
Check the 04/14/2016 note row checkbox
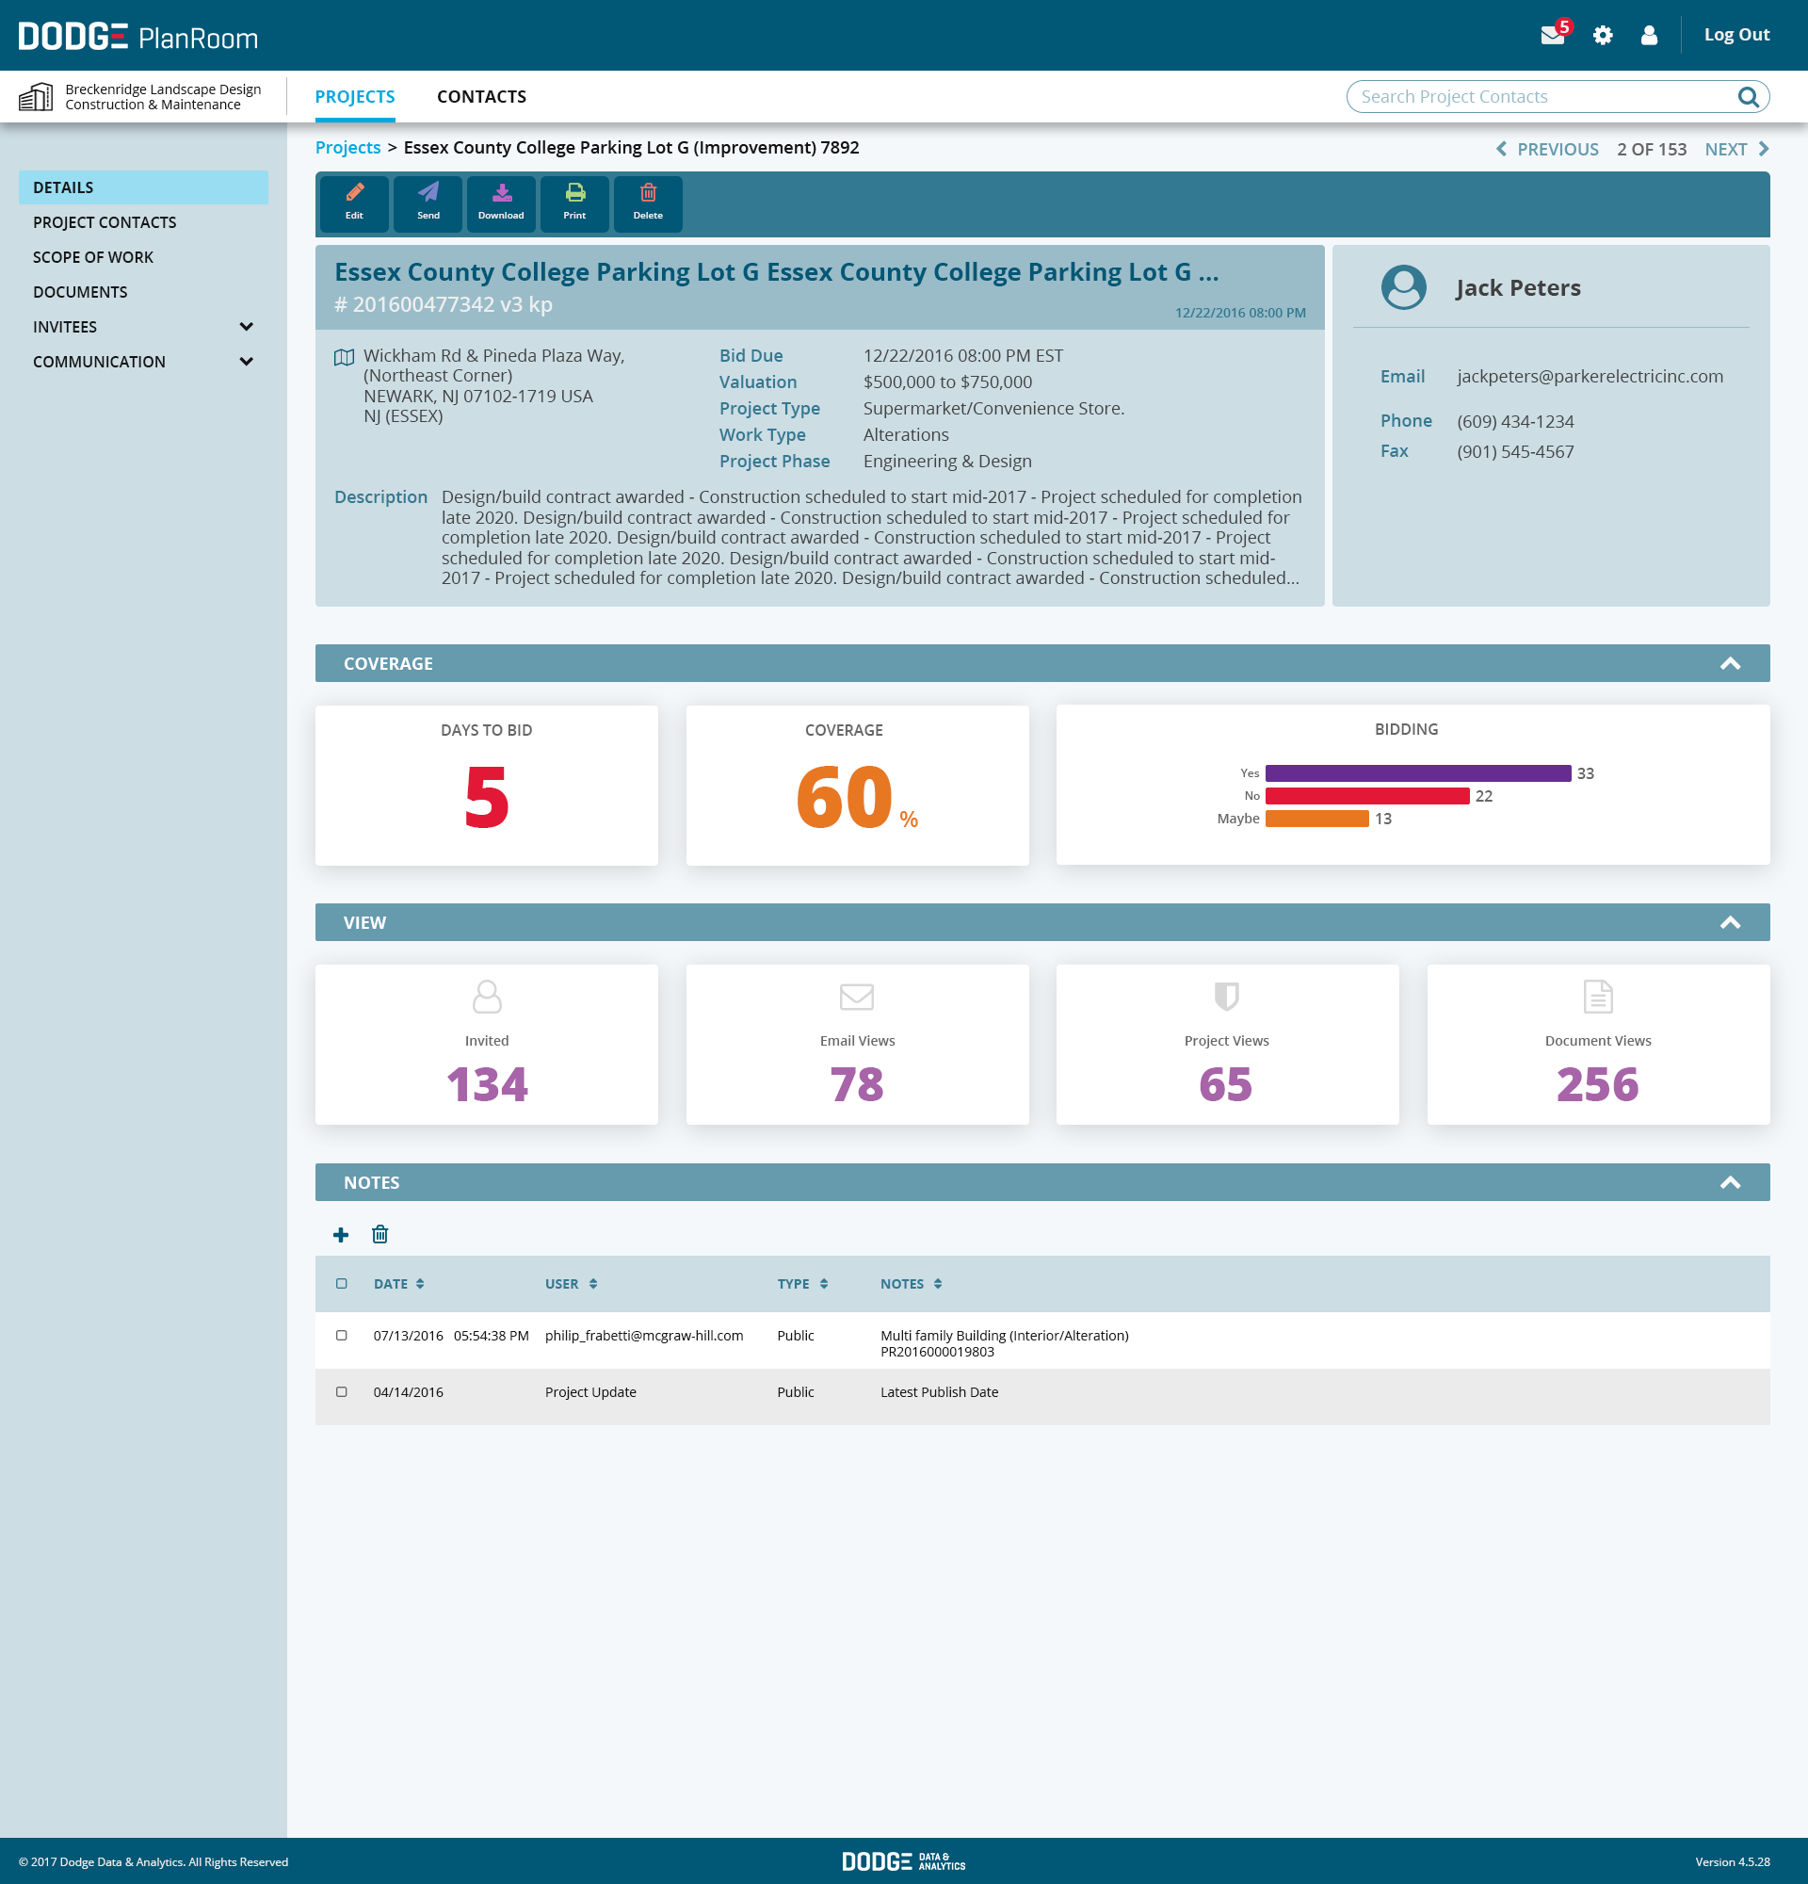tap(341, 1393)
